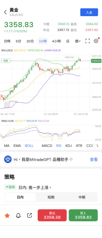Toggle the ATR indicator
Image resolution: width=102 pixels, height=238 pixels.
[x=79, y=146]
